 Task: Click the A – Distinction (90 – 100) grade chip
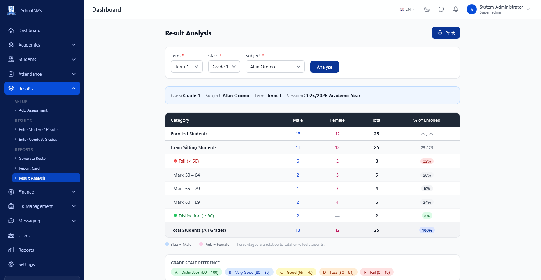pos(197,272)
